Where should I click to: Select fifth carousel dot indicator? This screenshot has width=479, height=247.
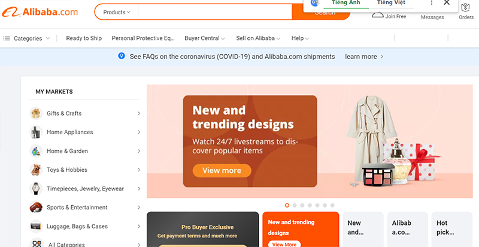tap(317, 205)
